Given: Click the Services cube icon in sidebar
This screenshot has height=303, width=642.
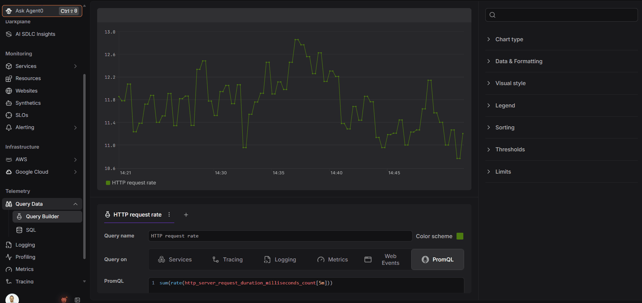Looking at the screenshot, I should click(x=9, y=66).
